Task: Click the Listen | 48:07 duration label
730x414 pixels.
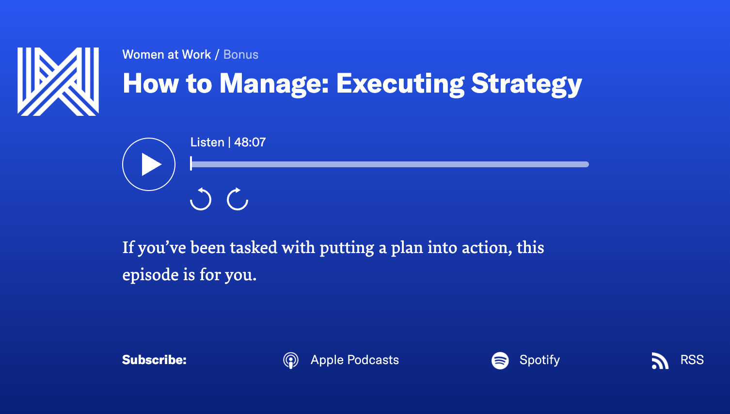Action: click(228, 142)
